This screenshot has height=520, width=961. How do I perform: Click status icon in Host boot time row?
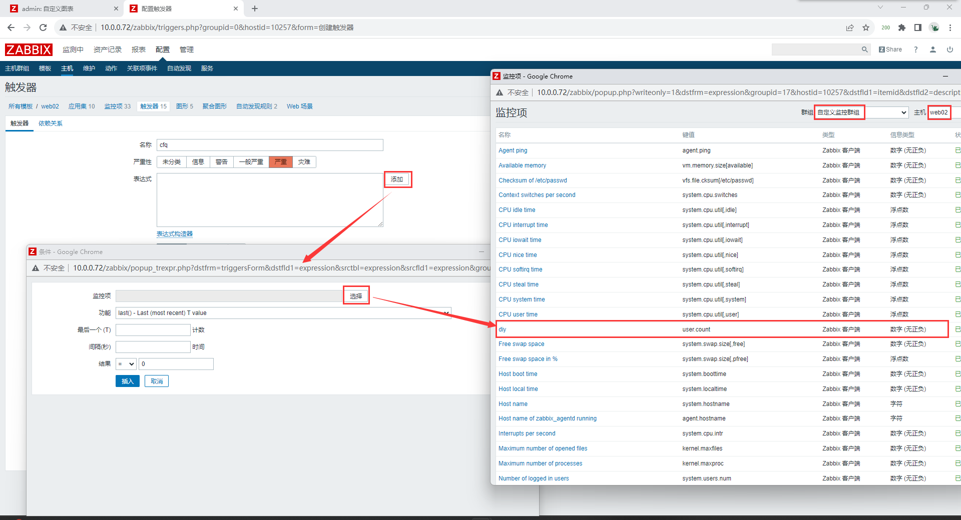(957, 374)
